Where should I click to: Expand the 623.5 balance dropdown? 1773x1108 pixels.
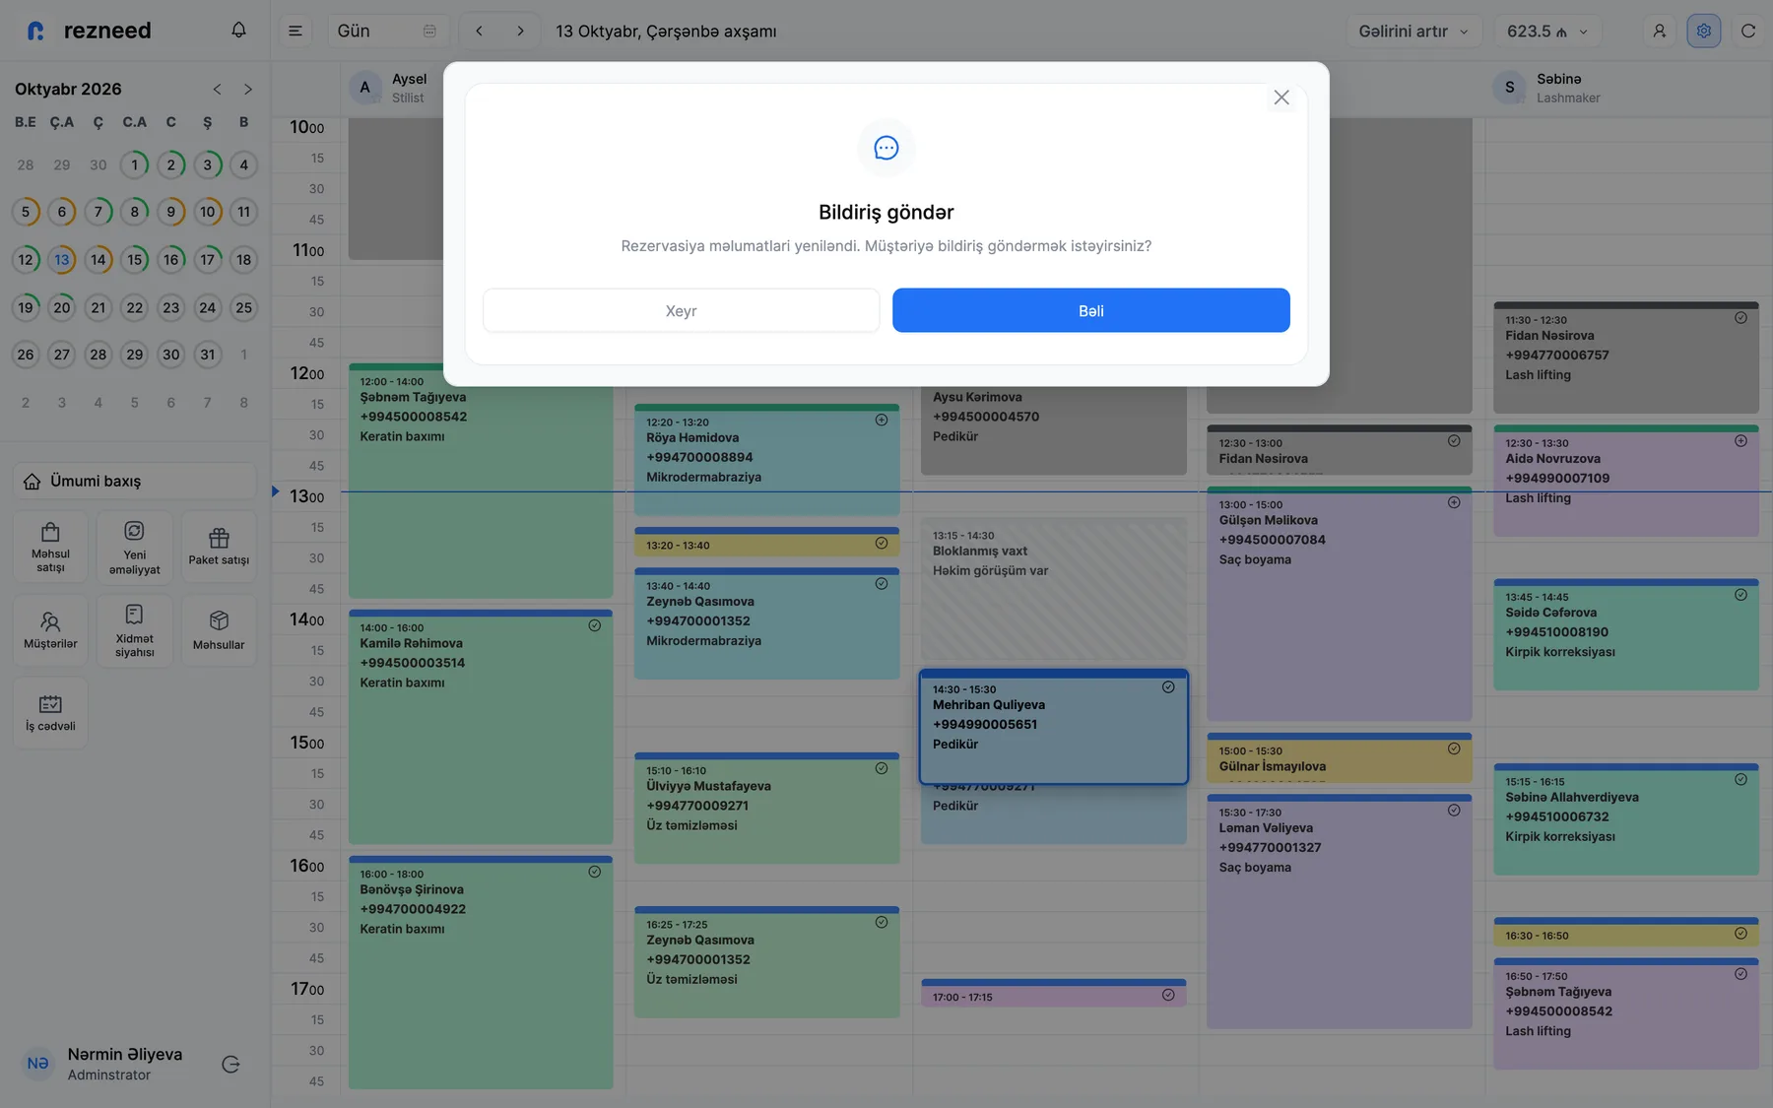(1547, 32)
